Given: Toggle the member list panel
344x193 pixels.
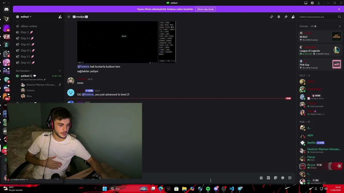Looking at the screenshot, I should [293, 17].
